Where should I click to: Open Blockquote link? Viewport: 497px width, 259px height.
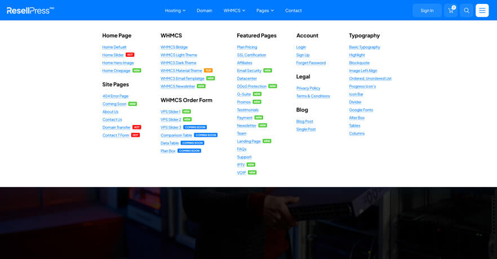pyautogui.click(x=360, y=63)
